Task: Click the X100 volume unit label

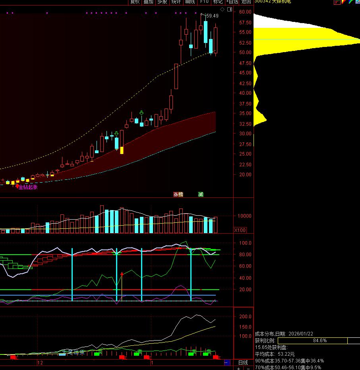Action: [240, 230]
